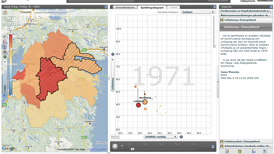Zoom out the map with minus button
274x154 pixels.
pyautogui.click(x=19, y=24)
